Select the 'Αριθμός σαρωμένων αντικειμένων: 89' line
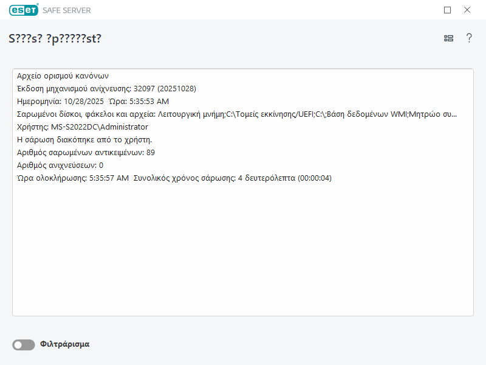The image size is (486, 365). (x=86, y=153)
